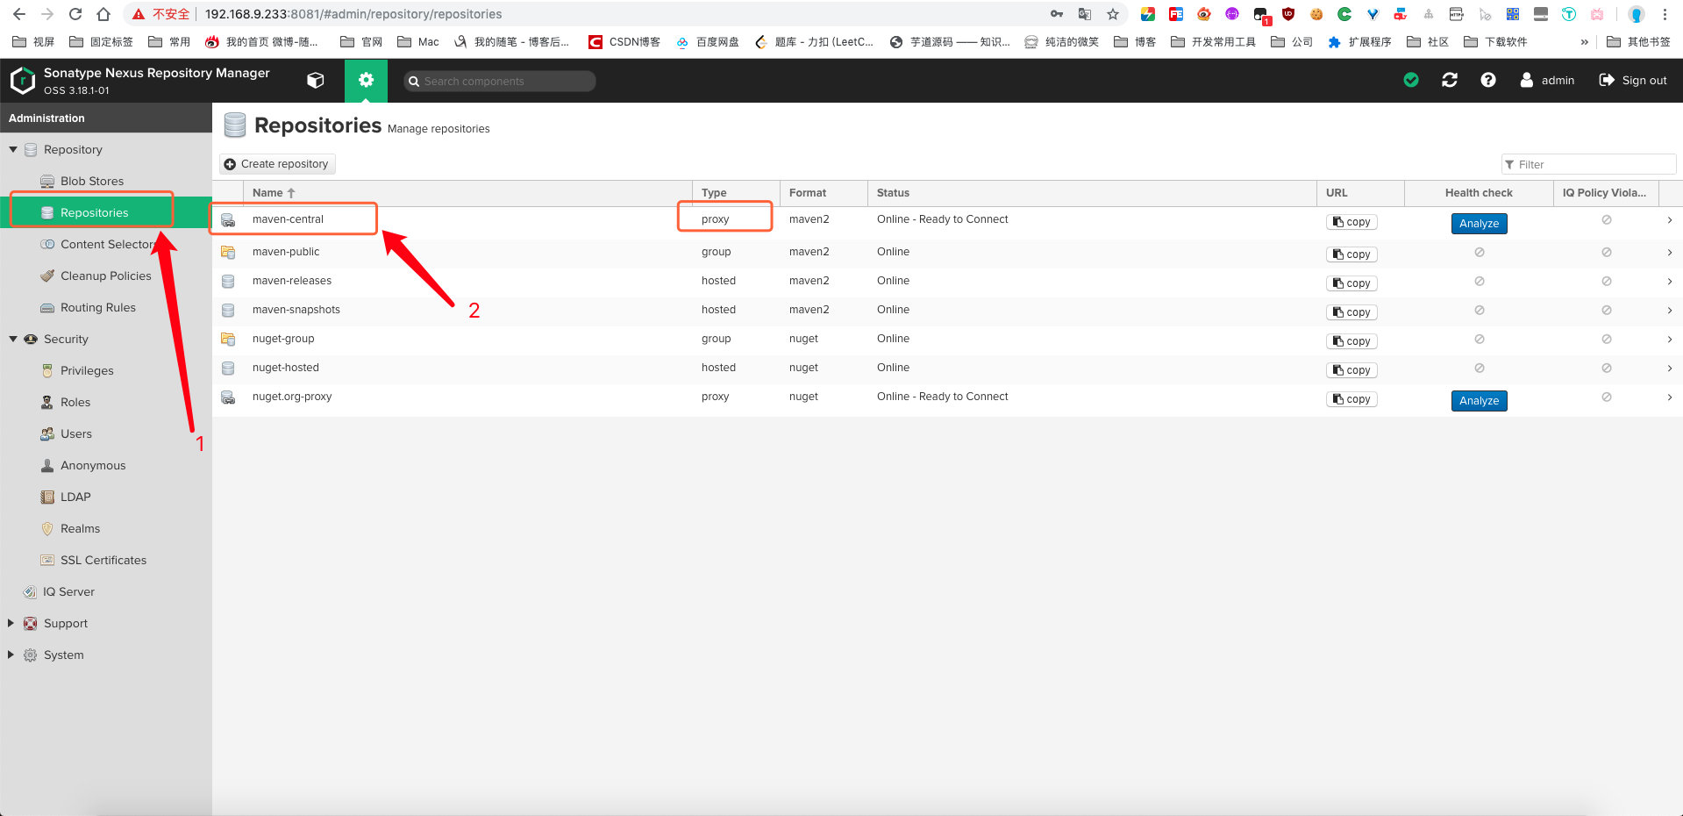Screen dimensions: 1683x816
Task: Open the Mac bookmarks folder
Action: tap(418, 42)
